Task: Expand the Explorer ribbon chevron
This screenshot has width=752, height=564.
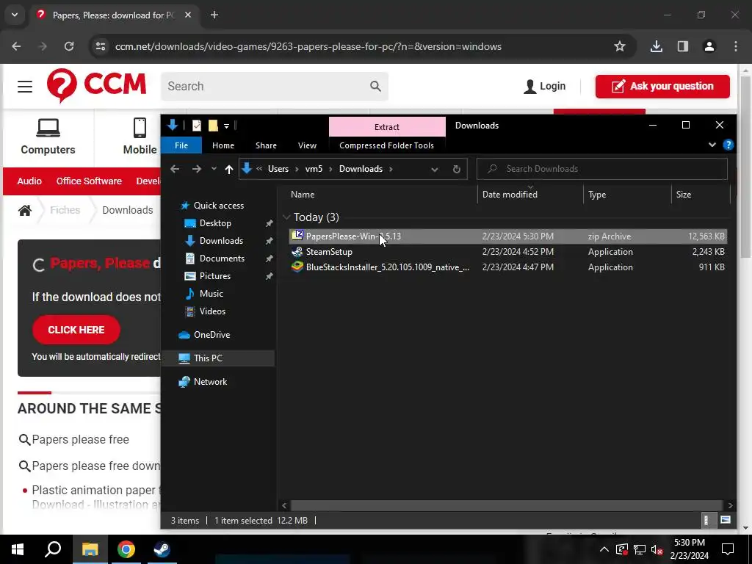Action: point(712,145)
